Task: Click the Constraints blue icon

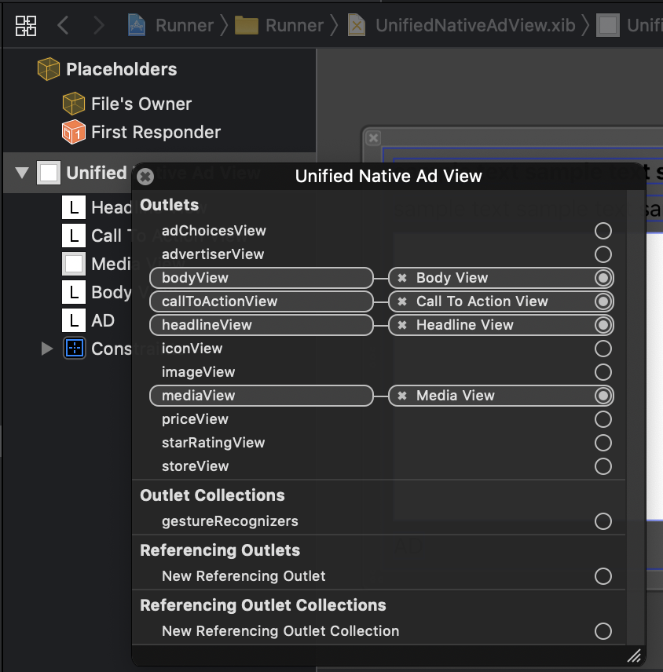Action: (75, 349)
